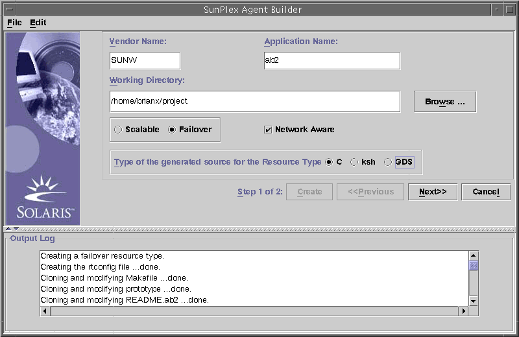The image size is (519, 337).
Task: Maximize the SunPlex Agent Builder window
Action: point(509,9)
